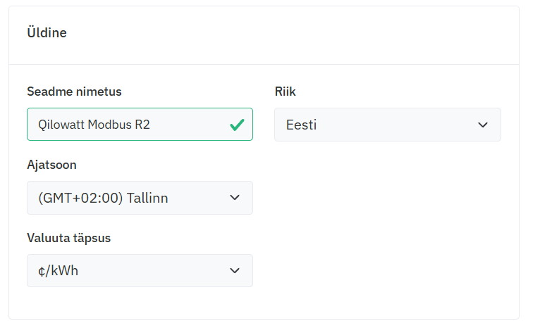
Task: Open the Riik country dropdown
Action: [x=387, y=125]
